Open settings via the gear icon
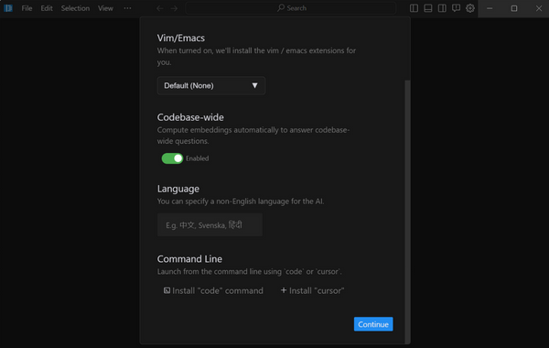The image size is (549, 348). click(470, 8)
